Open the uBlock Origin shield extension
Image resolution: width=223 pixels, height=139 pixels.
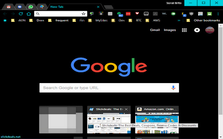(191, 14)
